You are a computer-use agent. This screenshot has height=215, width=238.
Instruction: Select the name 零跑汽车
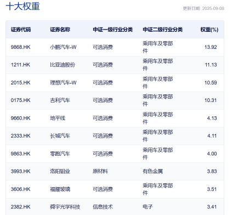click(60, 154)
